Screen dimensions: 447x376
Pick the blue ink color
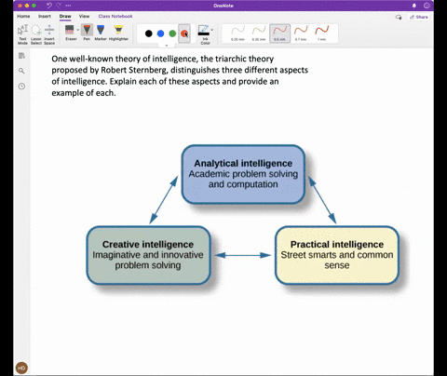(x=160, y=34)
